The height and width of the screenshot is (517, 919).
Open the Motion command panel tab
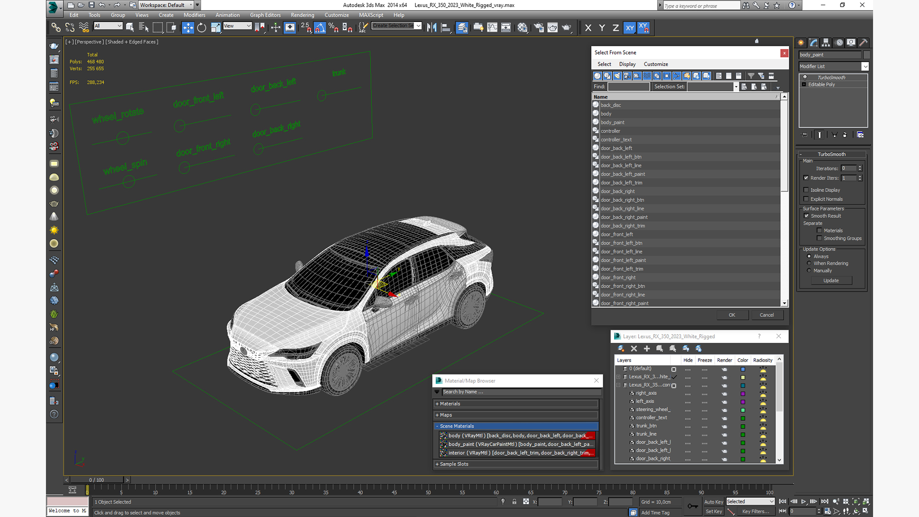coord(839,43)
